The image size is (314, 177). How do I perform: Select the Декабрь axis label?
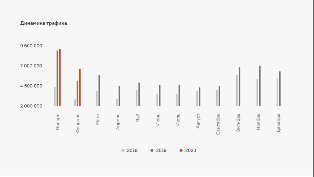(x=279, y=122)
